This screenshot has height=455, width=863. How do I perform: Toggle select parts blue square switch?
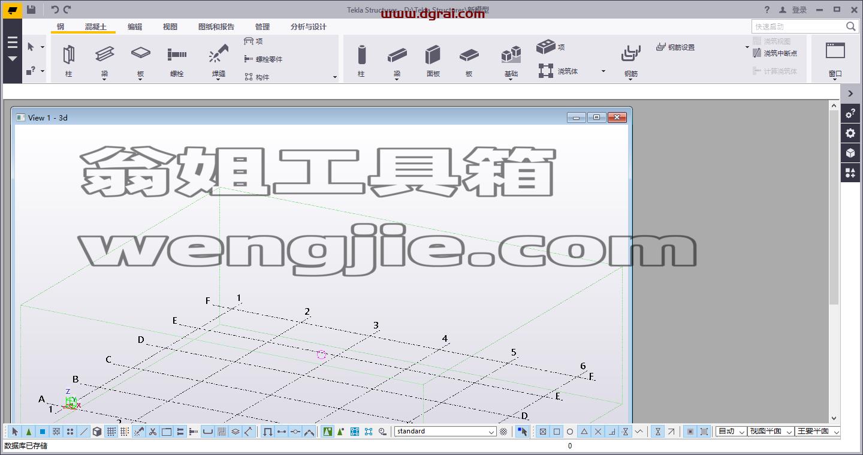pyautogui.click(x=43, y=432)
